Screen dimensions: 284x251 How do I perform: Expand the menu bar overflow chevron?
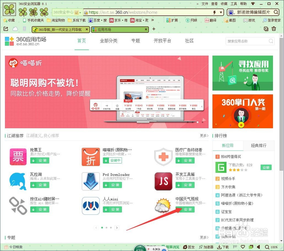click(197, 4)
